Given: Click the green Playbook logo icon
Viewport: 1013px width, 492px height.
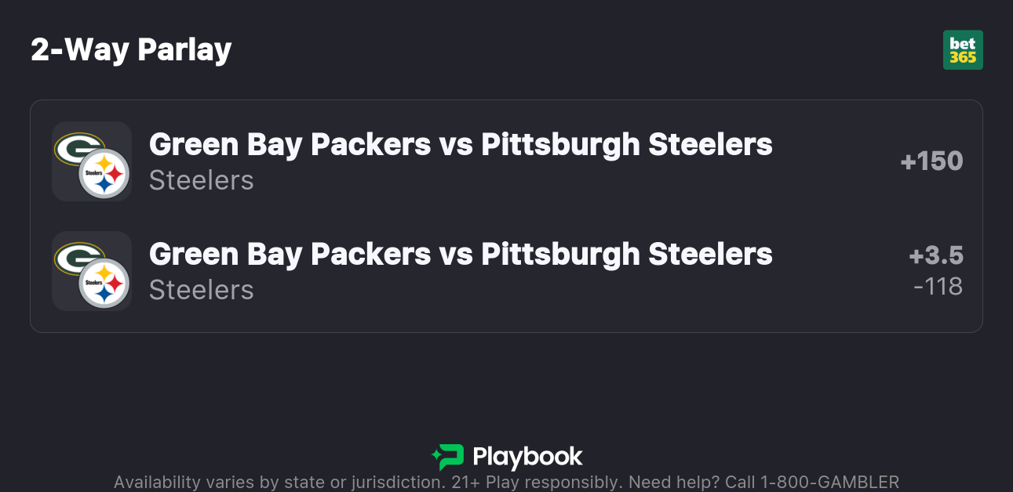Looking at the screenshot, I should [448, 457].
